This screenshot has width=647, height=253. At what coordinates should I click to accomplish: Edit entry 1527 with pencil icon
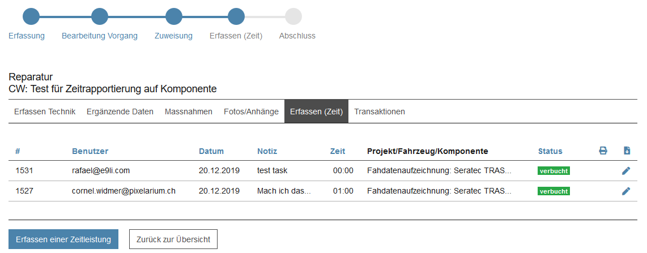click(x=626, y=191)
